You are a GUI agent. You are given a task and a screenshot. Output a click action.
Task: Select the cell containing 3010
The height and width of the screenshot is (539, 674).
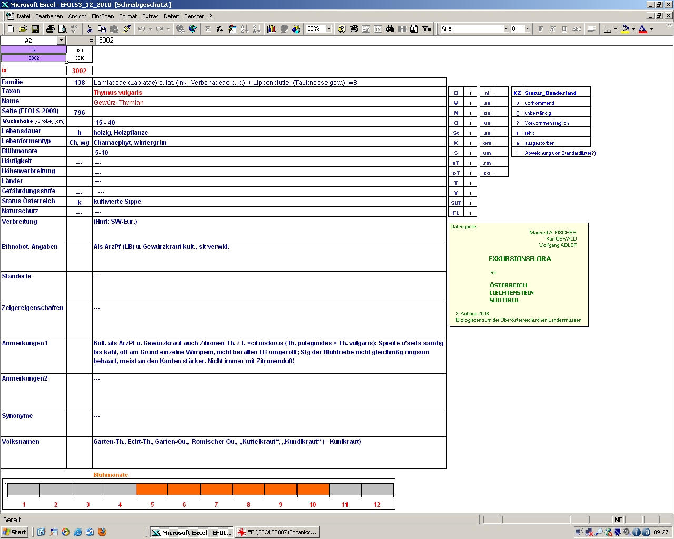click(80, 58)
